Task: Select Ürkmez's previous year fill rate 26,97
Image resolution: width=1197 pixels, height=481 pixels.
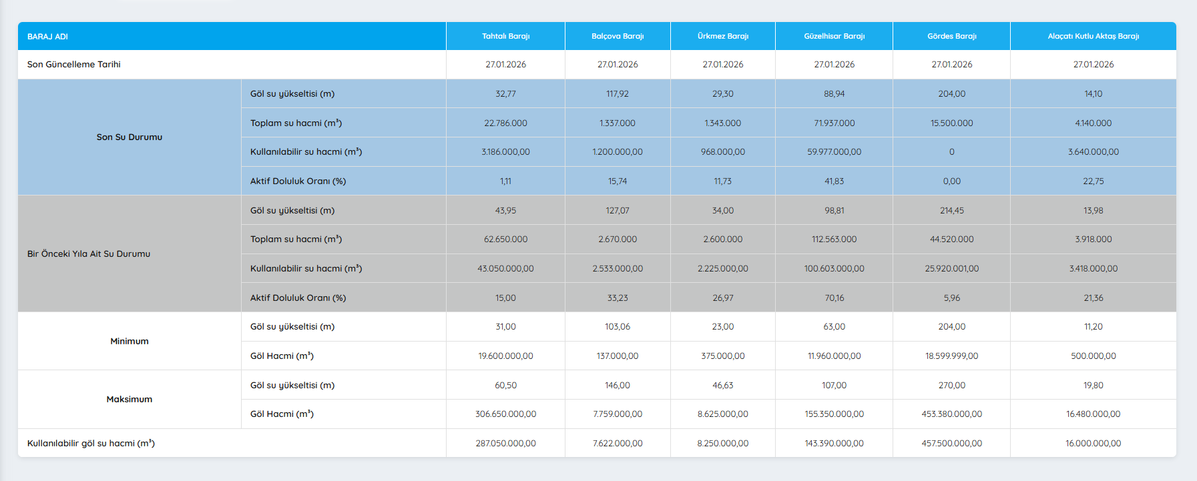Action: click(722, 298)
